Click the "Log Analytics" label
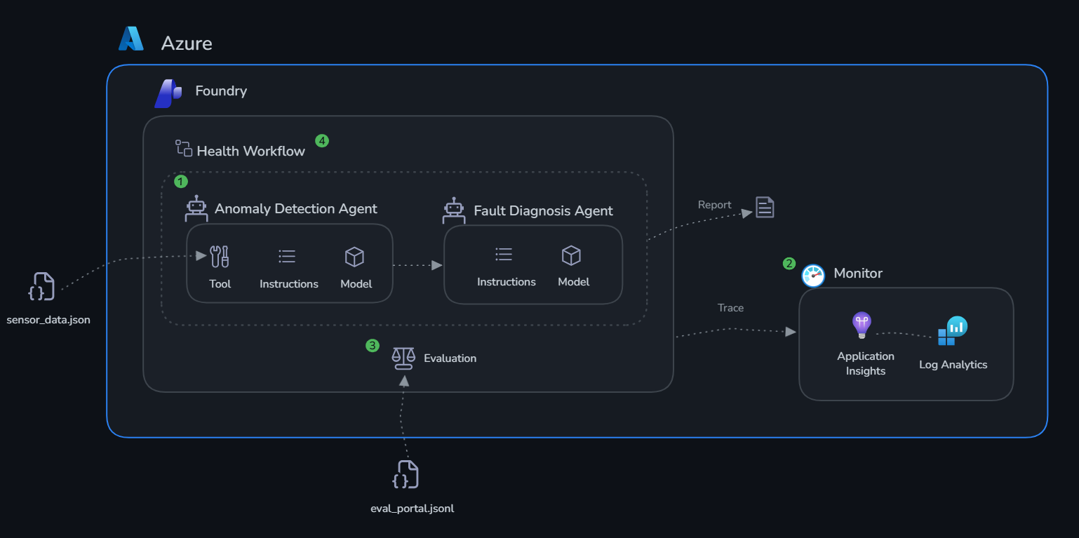Viewport: 1079px width, 538px height. [x=953, y=365]
